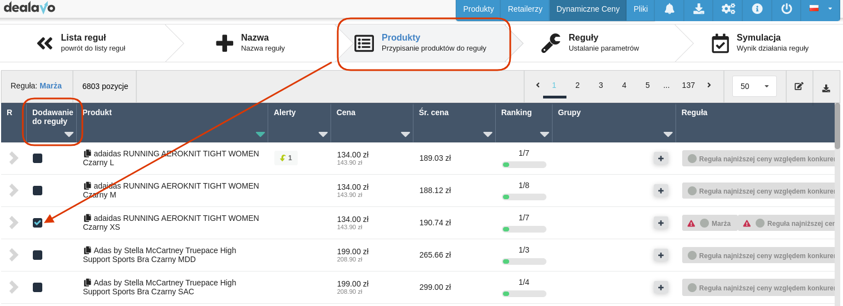This screenshot has width=843, height=306.
Task: Add group for AEROKNIT Czarny M row
Action: [660, 191]
